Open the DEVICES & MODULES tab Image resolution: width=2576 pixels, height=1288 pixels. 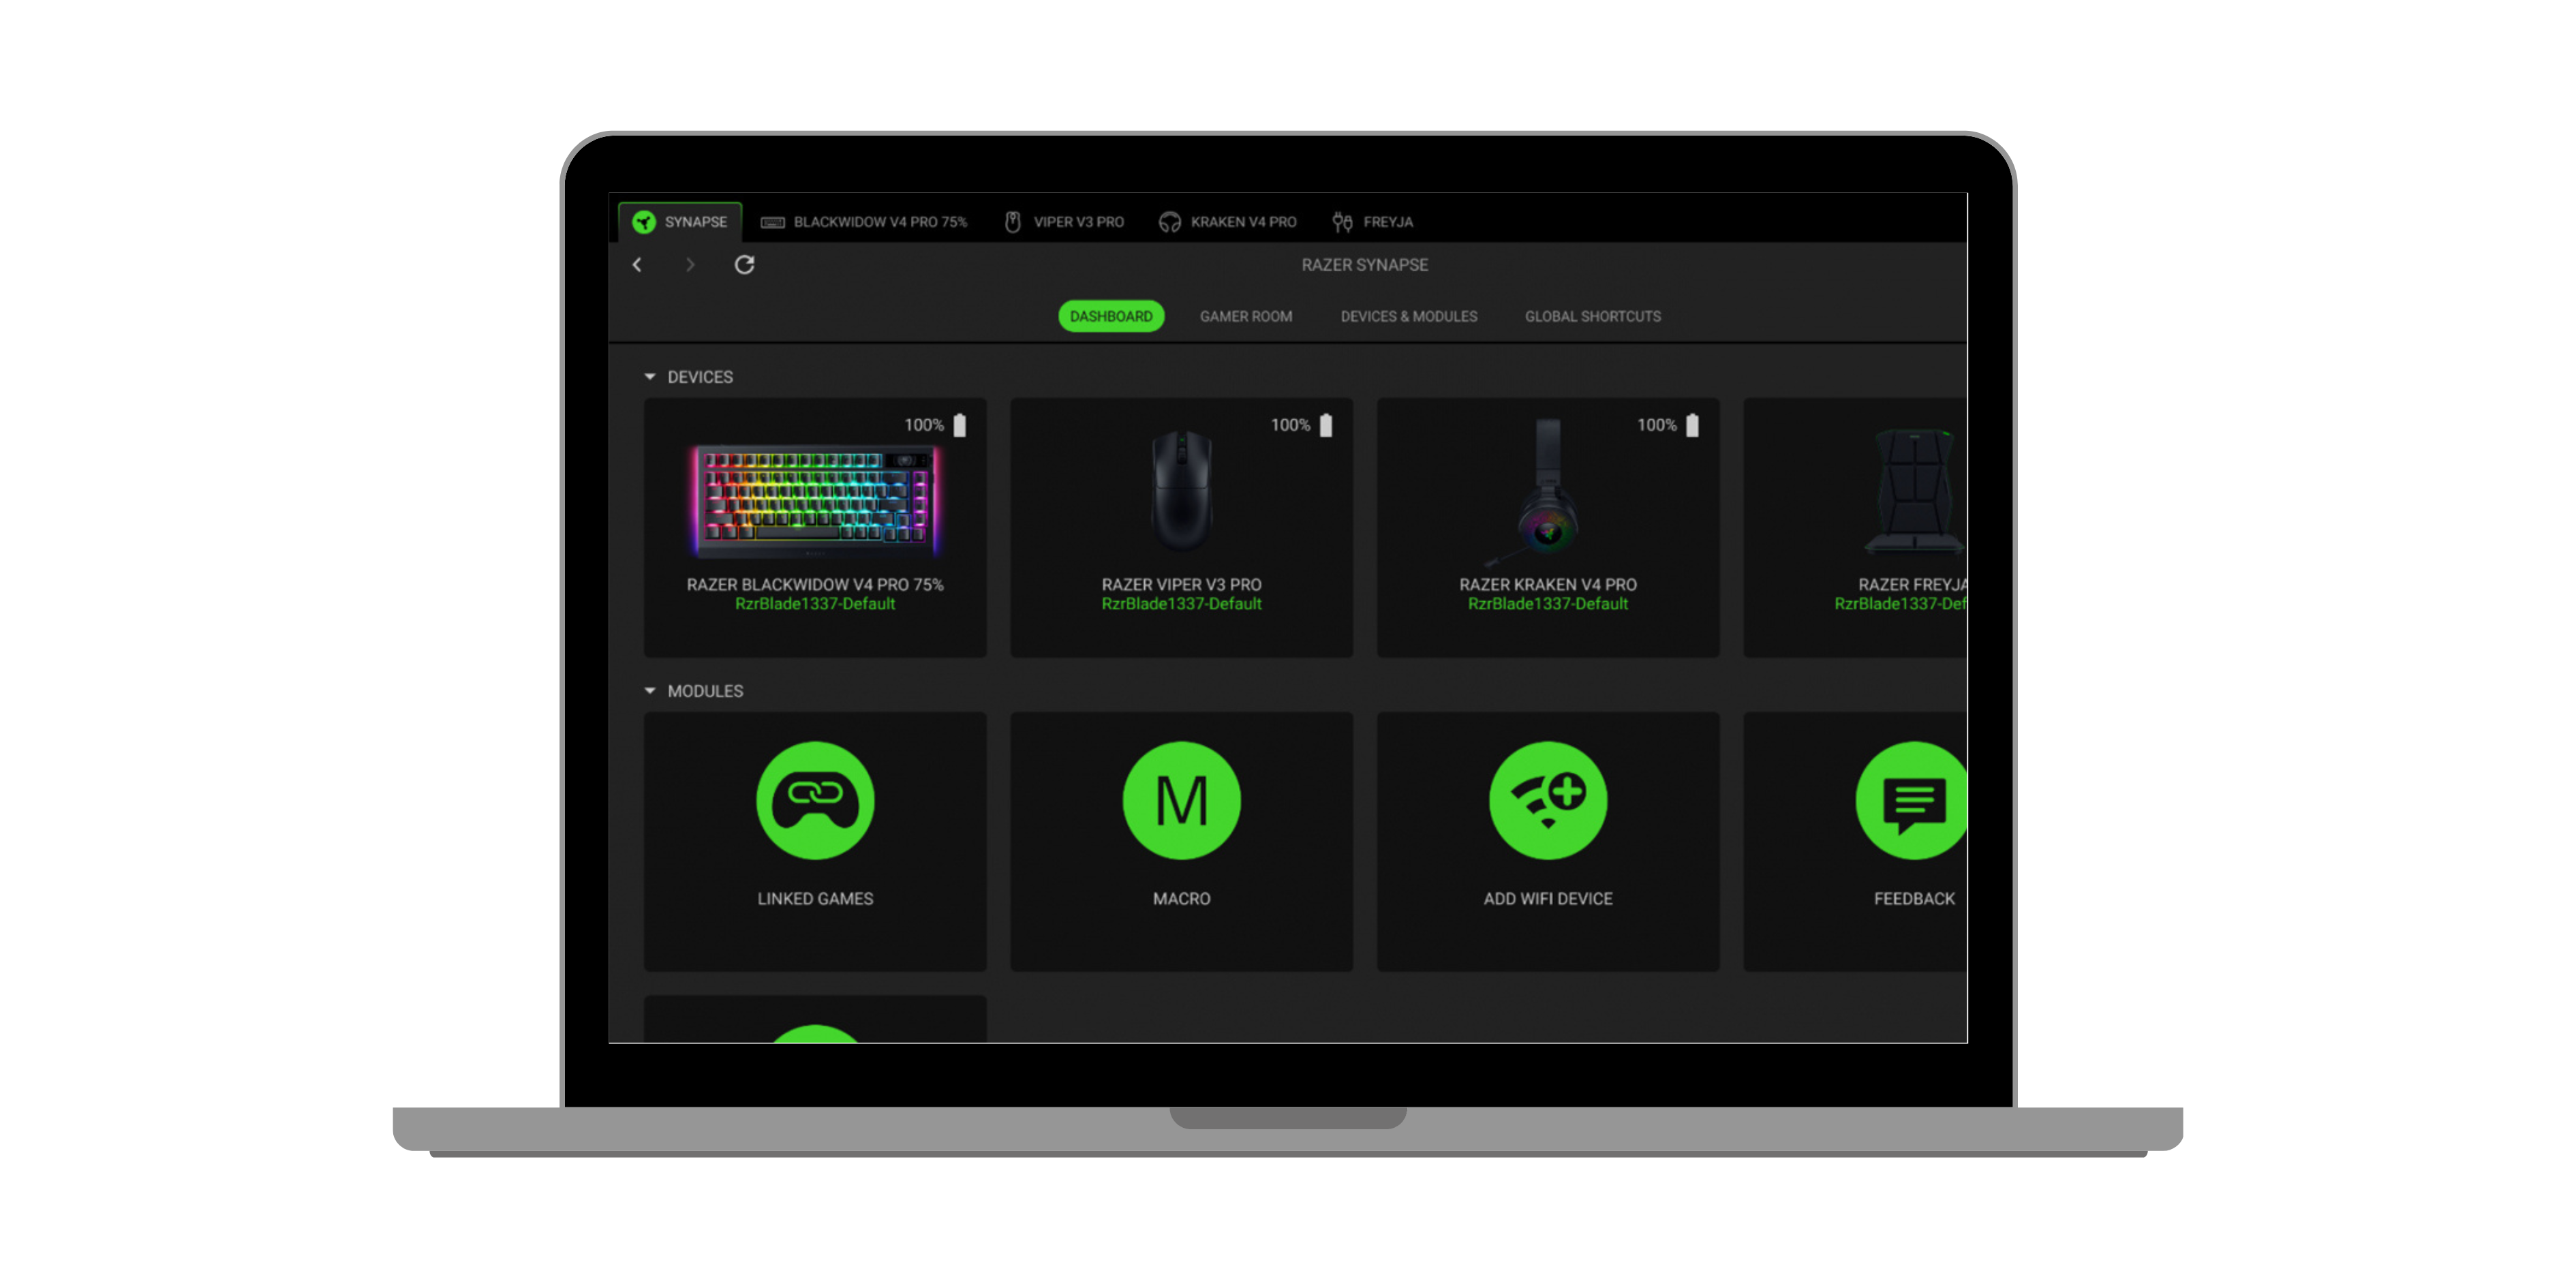(1409, 316)
